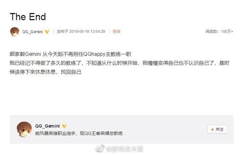This screenshot has height=155, width=240.
Task: Click the paragraph starting 我已经记不得
Action: 119,67
